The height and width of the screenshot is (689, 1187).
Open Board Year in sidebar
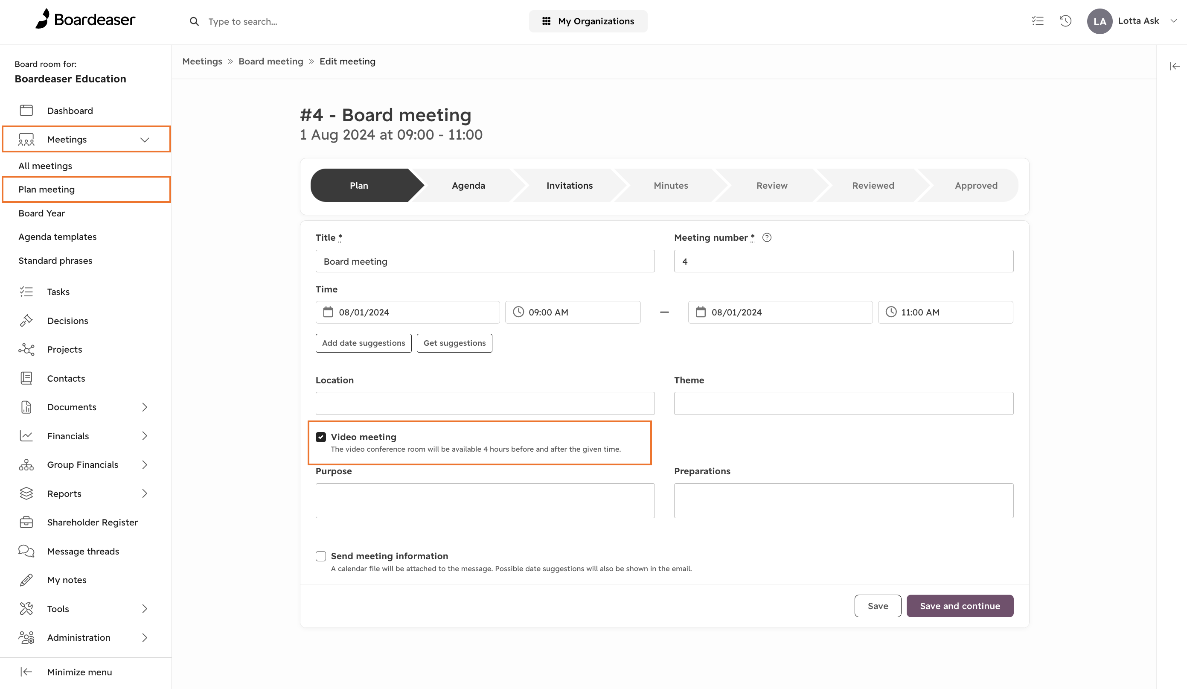point(41,213)
